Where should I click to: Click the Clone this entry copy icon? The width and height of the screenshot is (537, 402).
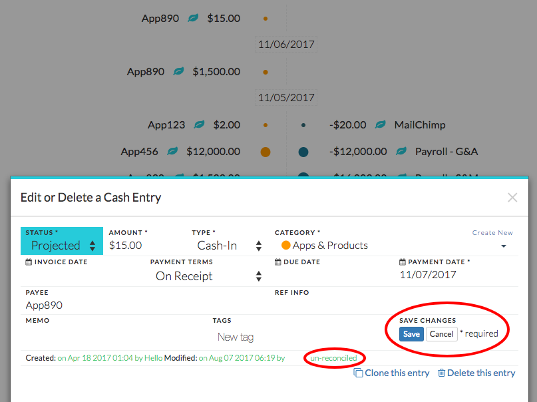pyautogui.click(x=358, y=373)
